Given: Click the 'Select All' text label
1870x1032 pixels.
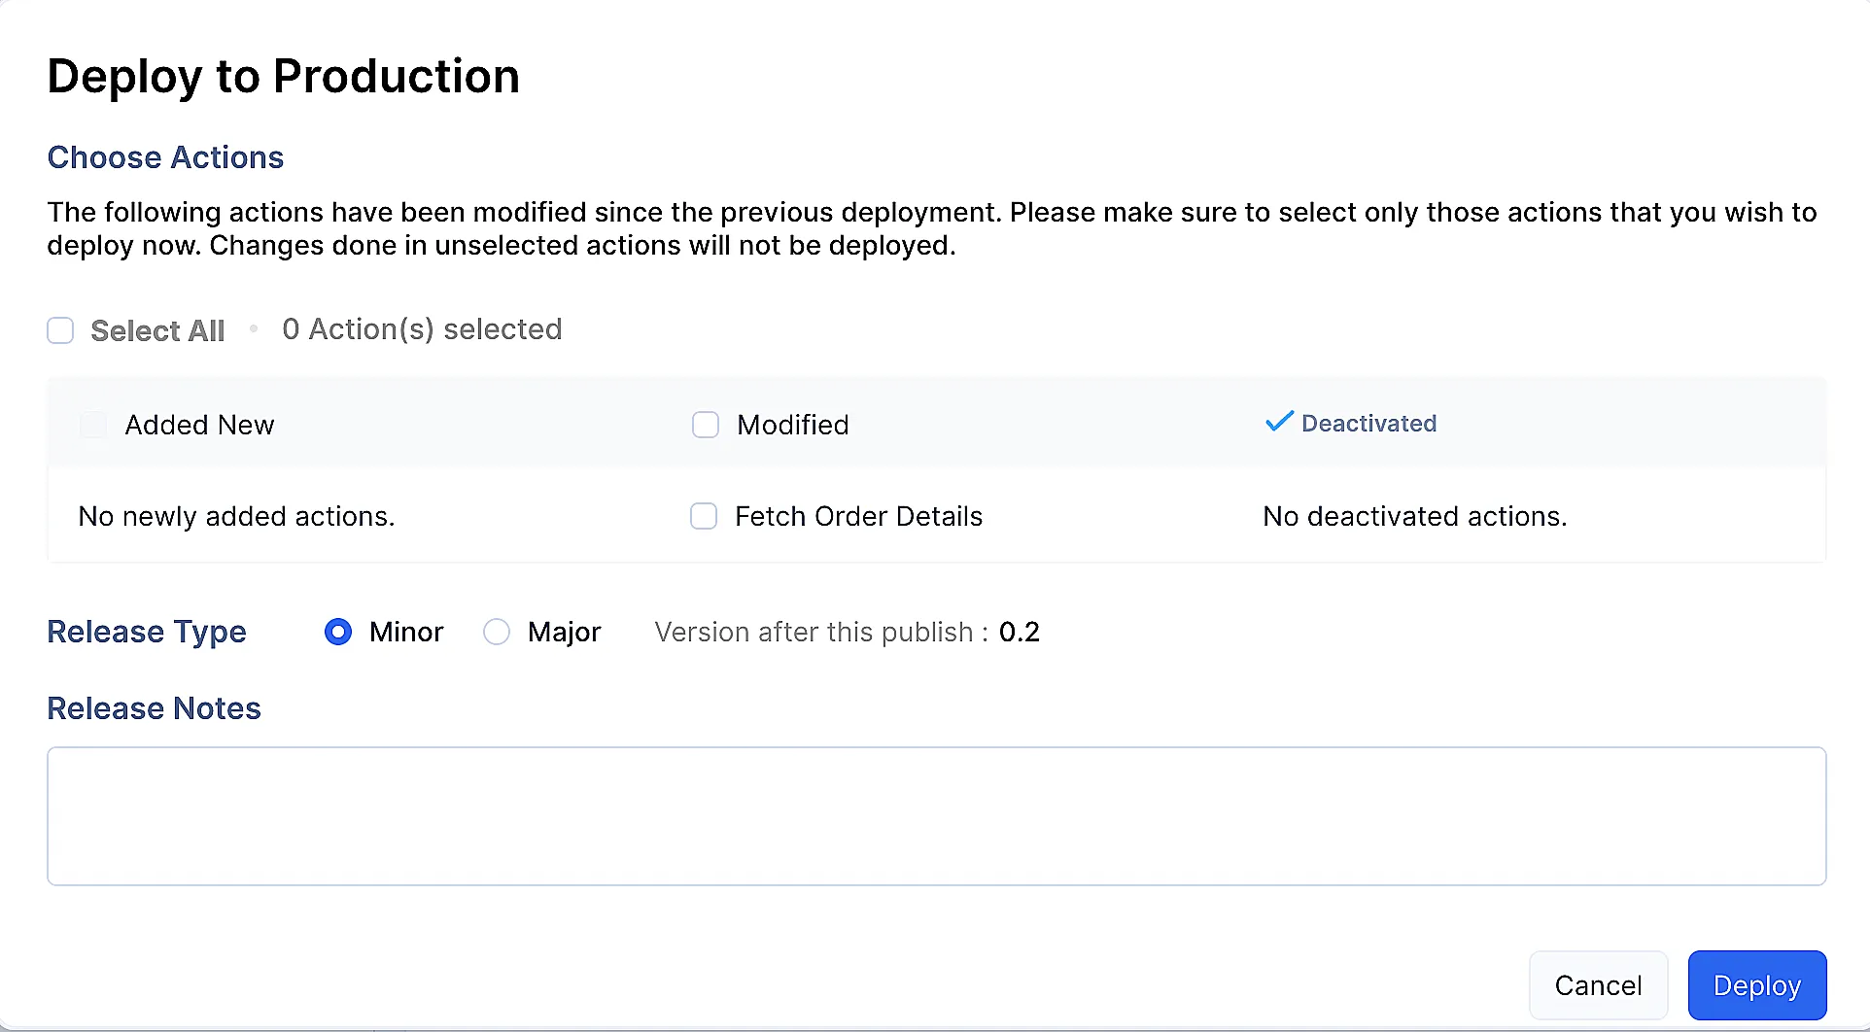Looking at the screenshot, I should coord(157,331).
